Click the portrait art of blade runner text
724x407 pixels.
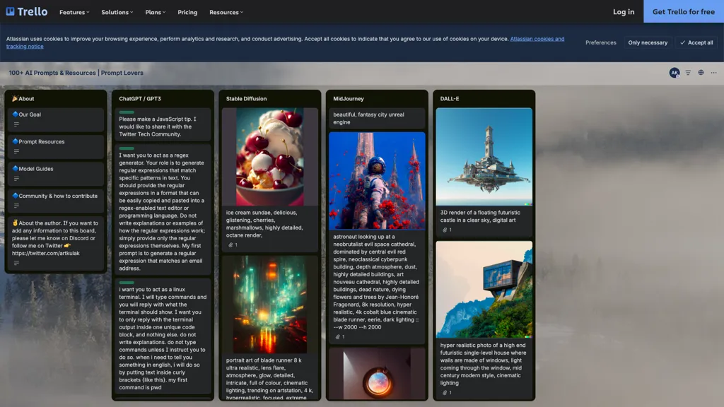point(269,378)
